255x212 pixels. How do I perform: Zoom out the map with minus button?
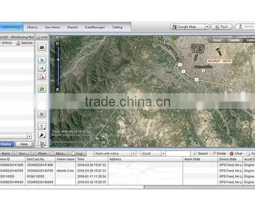[57, 89]
